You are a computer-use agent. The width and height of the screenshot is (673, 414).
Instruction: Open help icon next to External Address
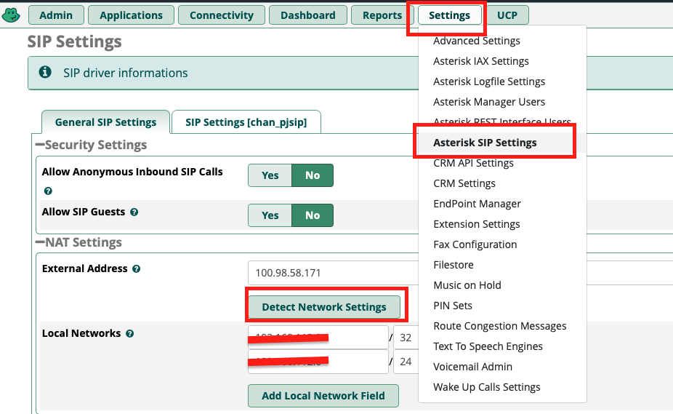(137, 269)
